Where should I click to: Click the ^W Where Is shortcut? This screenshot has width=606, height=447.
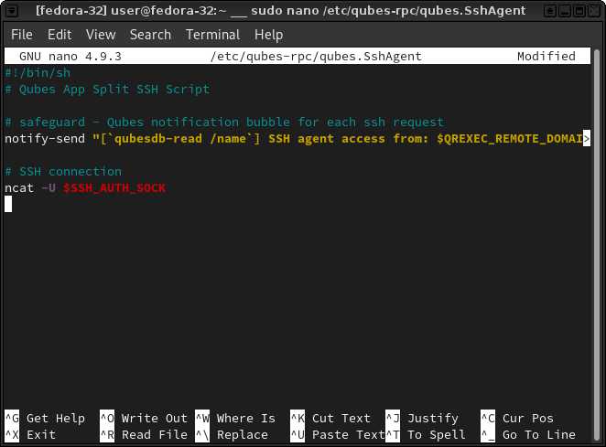[235, 419]
